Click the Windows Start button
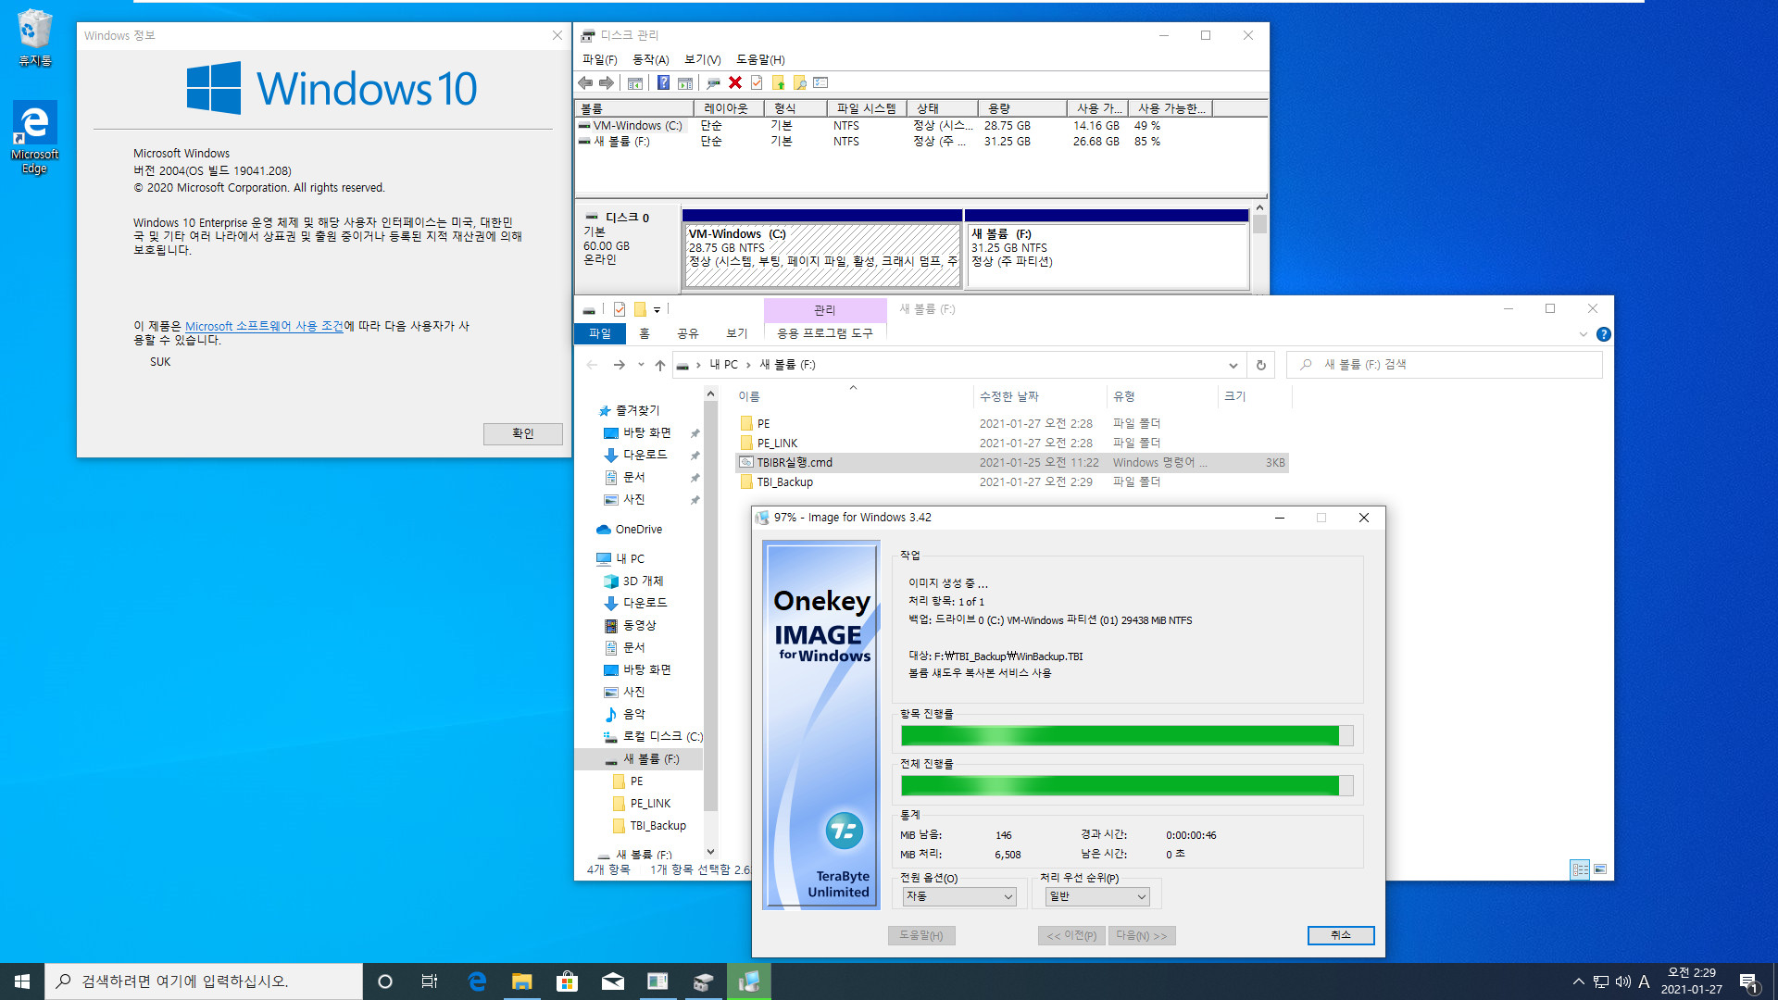Viewport: 1778px width, 1000px height. point(22,981)
